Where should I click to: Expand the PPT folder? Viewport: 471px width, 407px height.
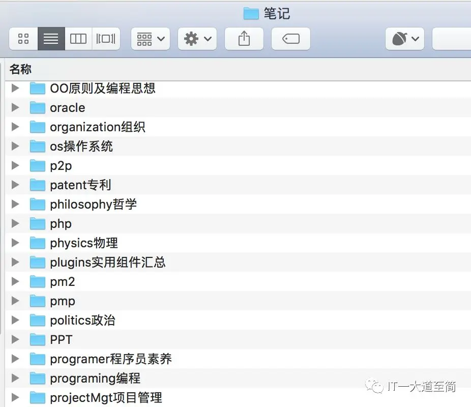click(x=15, y=339)
